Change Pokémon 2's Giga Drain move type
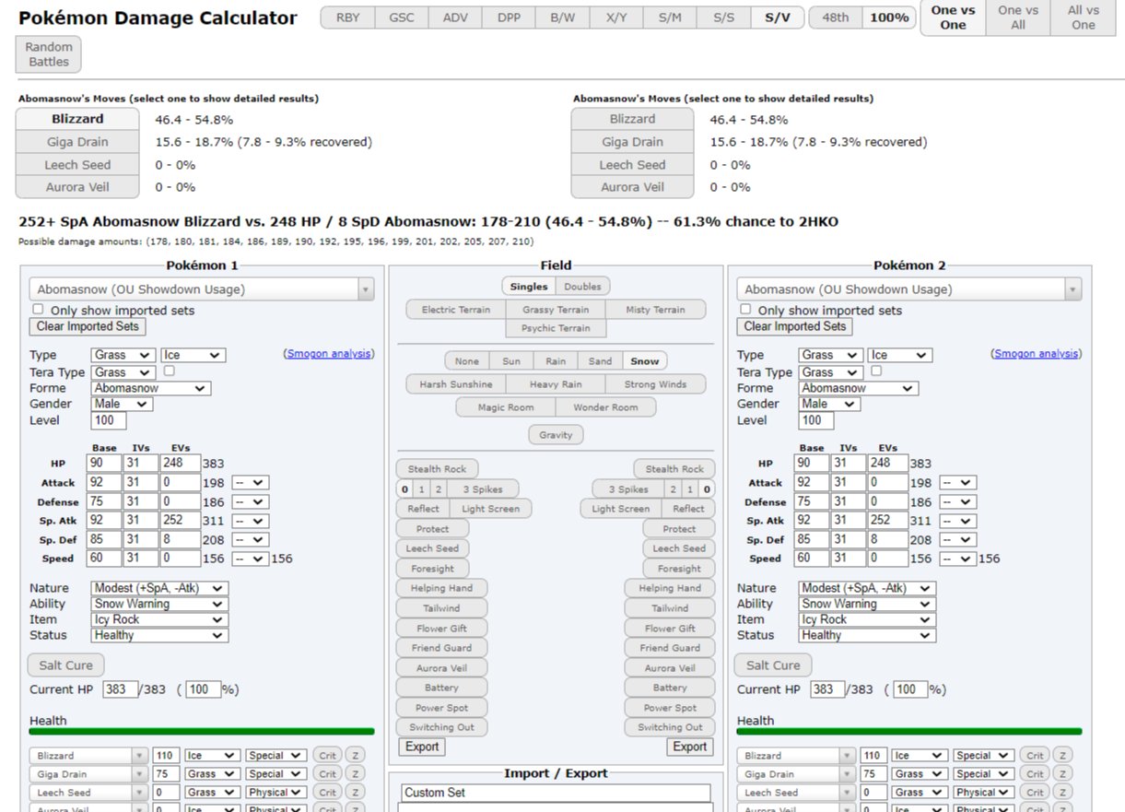The image size is (1125, 812). coord(919,774)
